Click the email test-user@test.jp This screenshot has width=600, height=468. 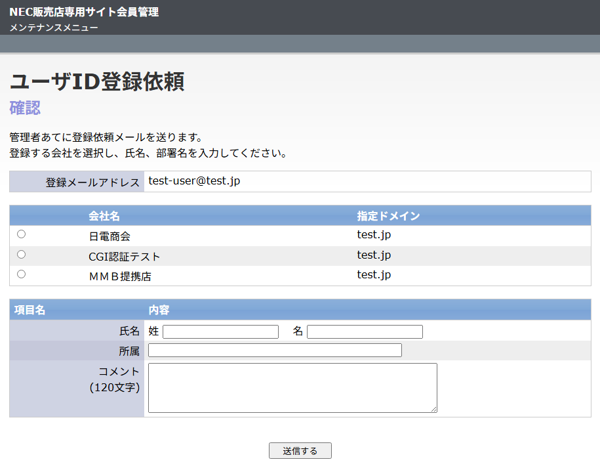point(194,181)
